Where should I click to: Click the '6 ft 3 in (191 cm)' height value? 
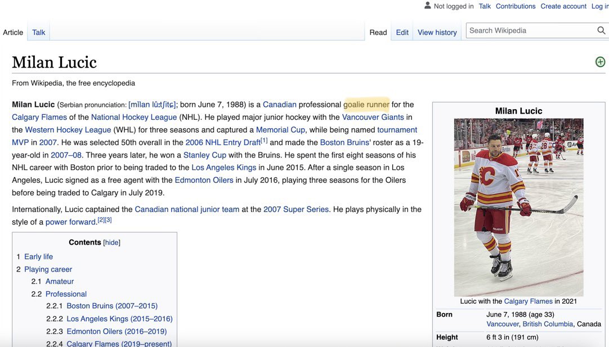point(512,337)
